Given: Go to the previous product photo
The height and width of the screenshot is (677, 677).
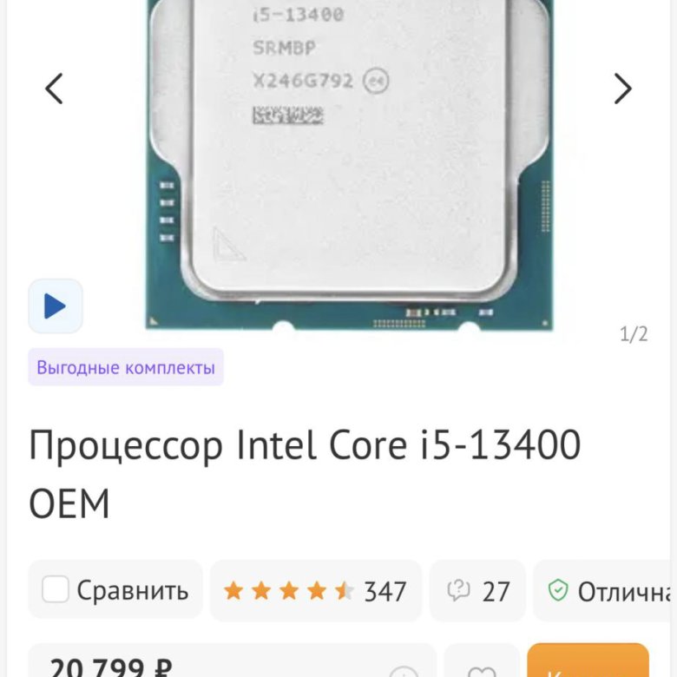Looking at the screenshot, I should coord(55,89).
